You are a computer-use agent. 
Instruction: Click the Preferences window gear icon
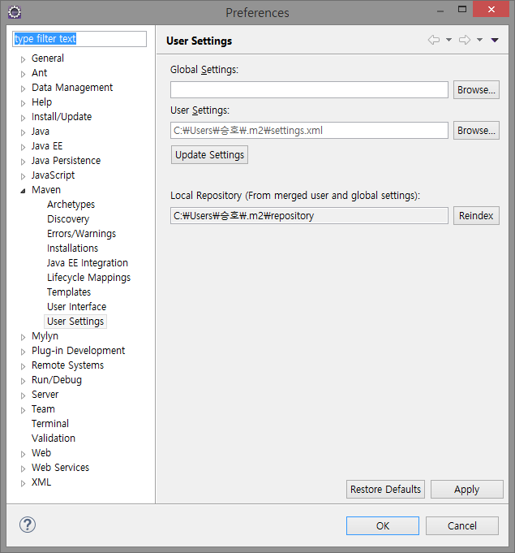(14, 12)
